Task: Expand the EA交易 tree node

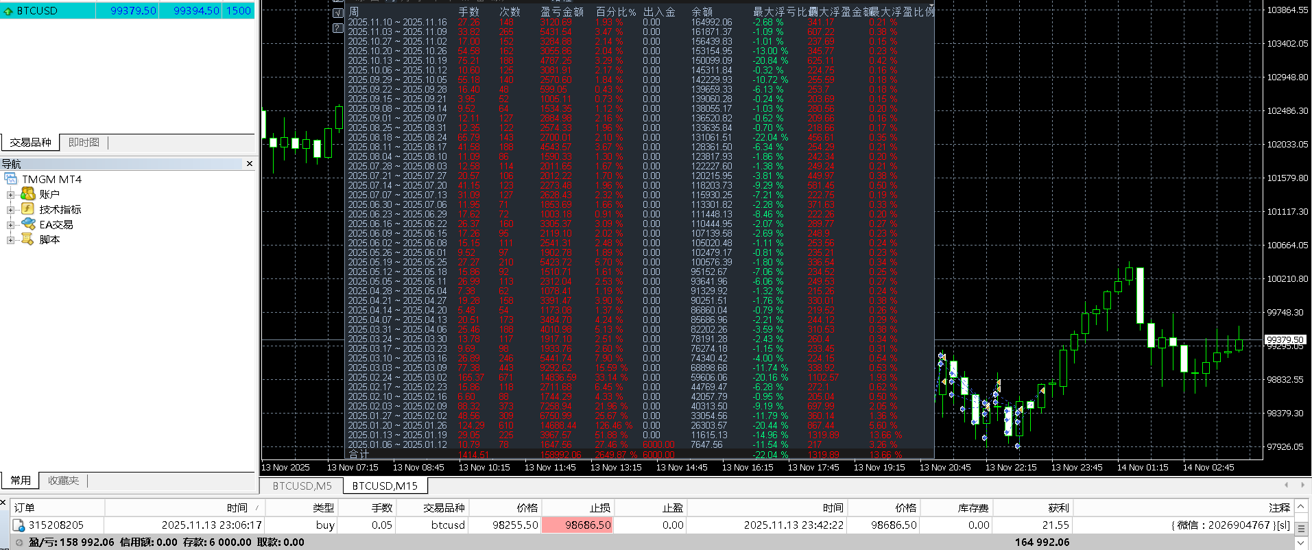Action: coord(10,225)
